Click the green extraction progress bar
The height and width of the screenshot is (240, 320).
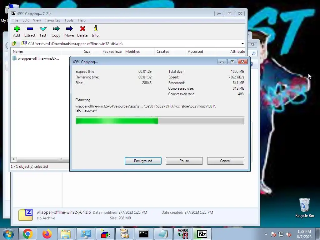point(160,120)
